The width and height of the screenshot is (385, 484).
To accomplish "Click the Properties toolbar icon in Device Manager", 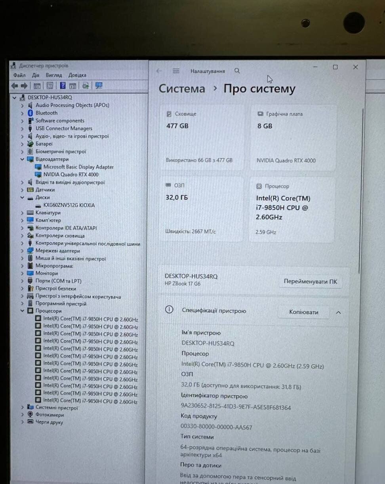I will point(50,86).
